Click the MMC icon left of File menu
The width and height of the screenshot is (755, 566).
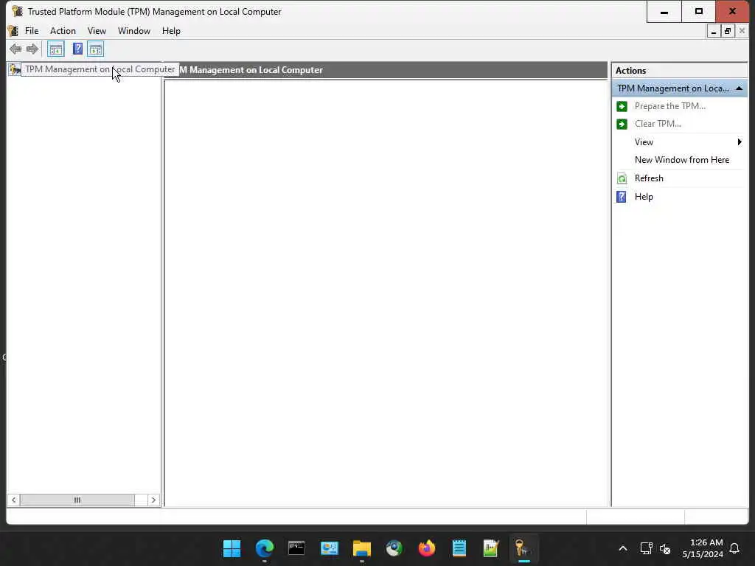[x=13, y=31]
